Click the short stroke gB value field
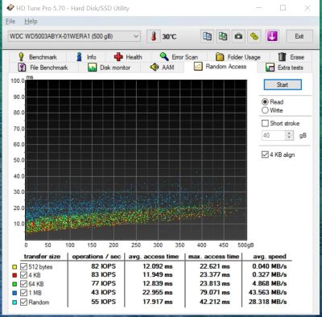The height and width of the screenshot is (317, 322). coord(273,135)
